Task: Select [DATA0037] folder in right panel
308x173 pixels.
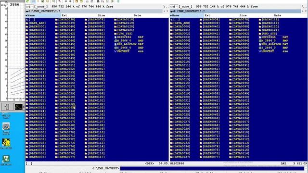Action: (x=180, y=157)
